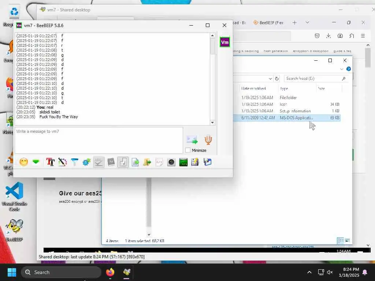This screenshot has height=281, width=375.
Task: Click the 'You: real' chat message
Action: coord(45,107)
